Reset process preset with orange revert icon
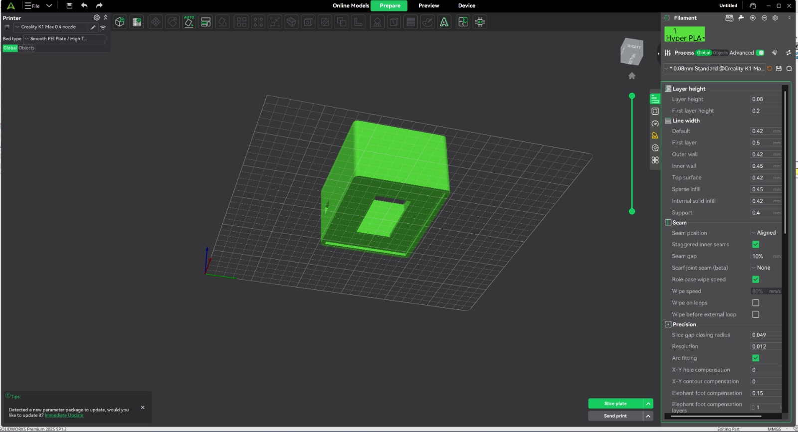Image resolution: width=798 pixels, height=432 pixels. (x=770, y=69)
